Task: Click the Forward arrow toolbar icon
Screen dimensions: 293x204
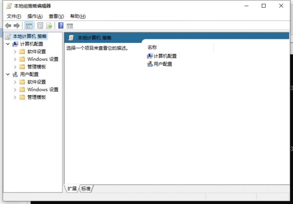Action: (x=17, y=26)
